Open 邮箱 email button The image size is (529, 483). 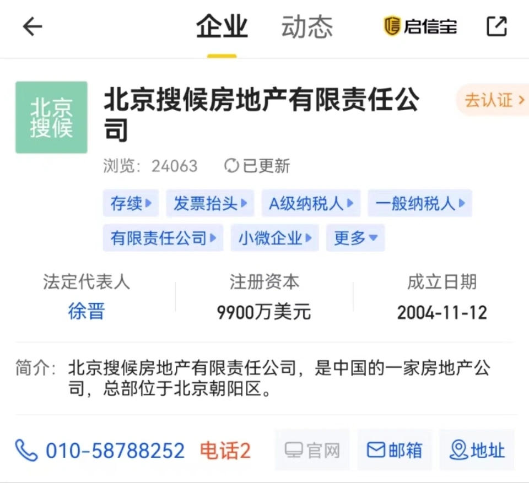pyautogui.click(x=394, y=451)
